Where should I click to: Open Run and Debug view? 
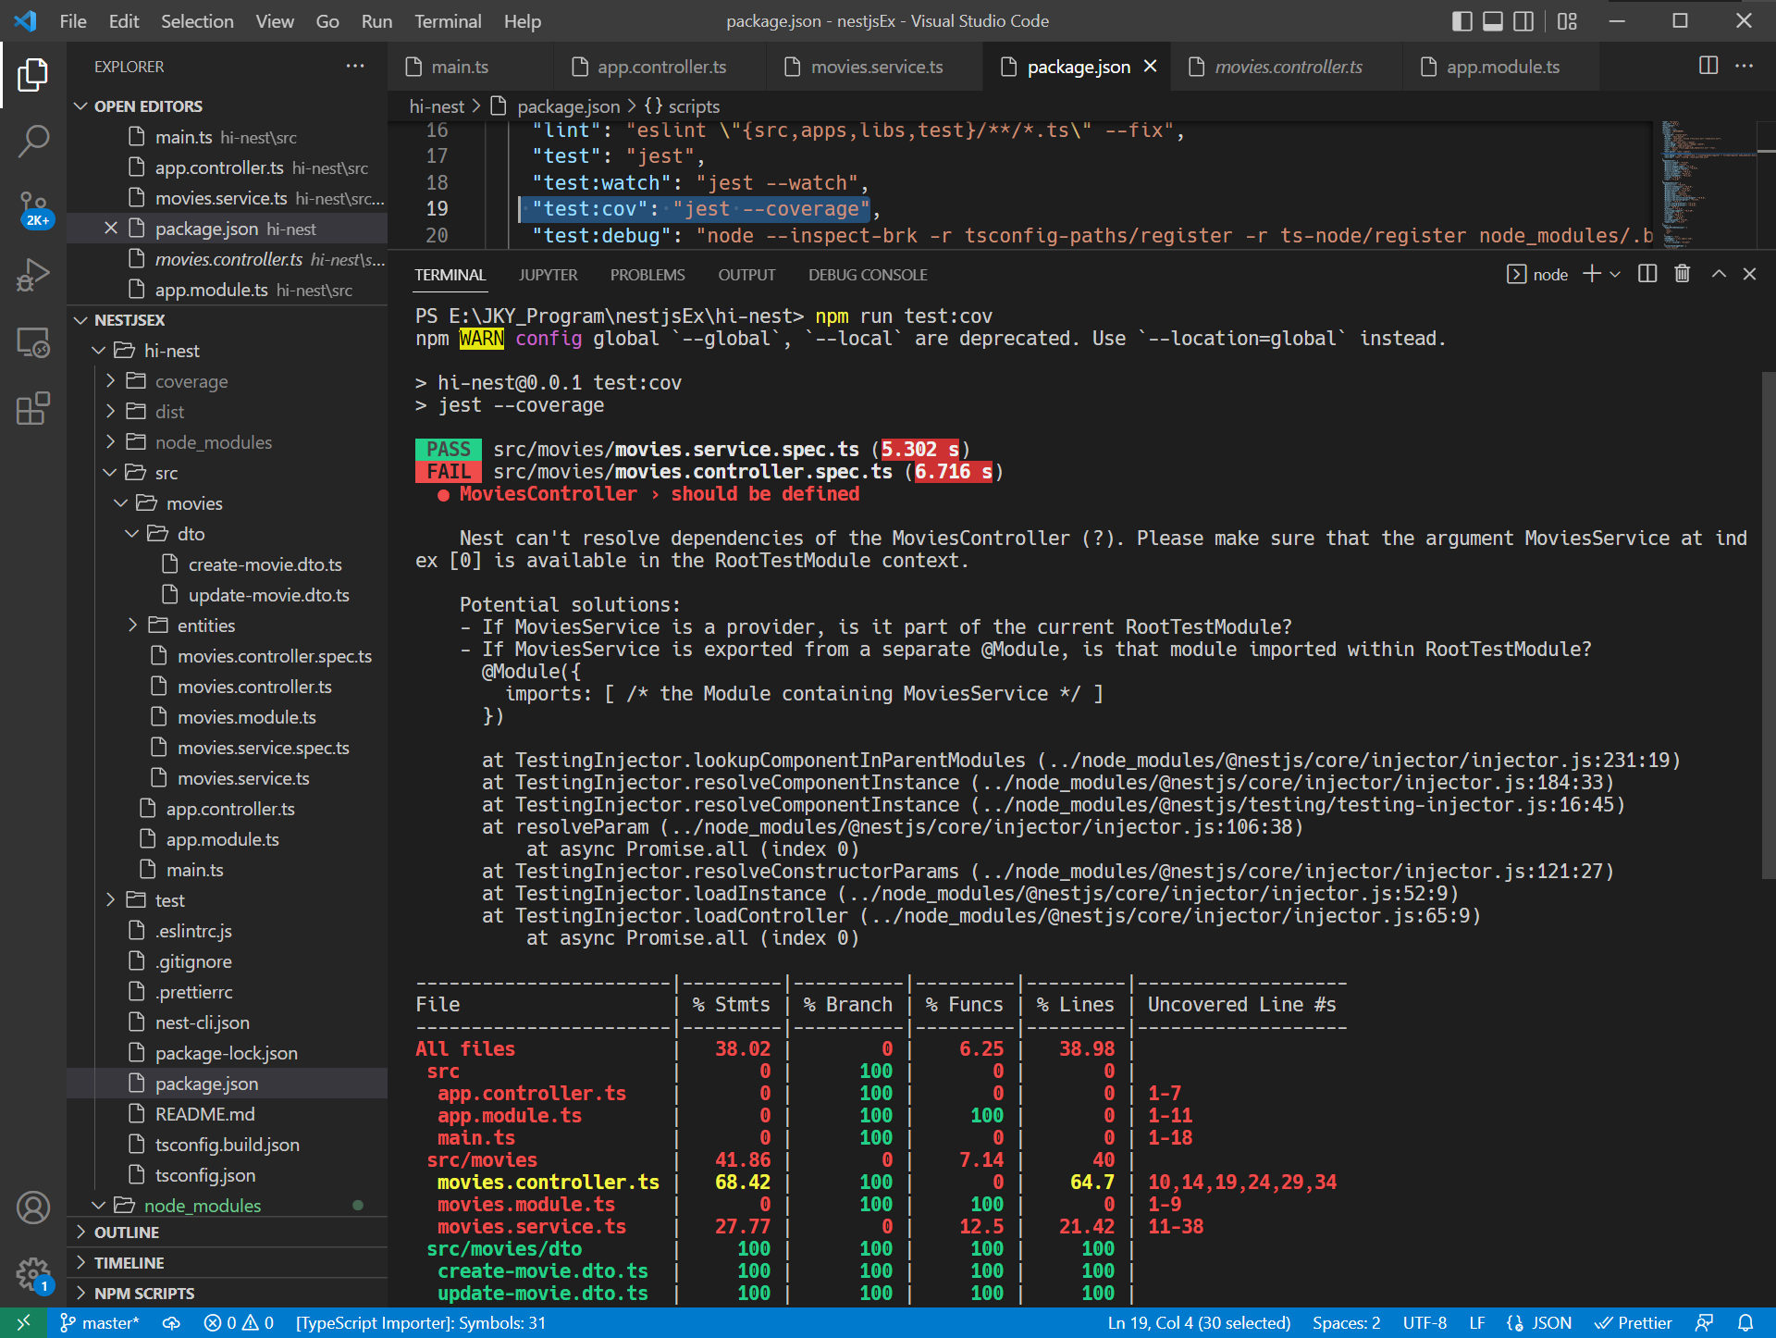(x=33, y=275)
